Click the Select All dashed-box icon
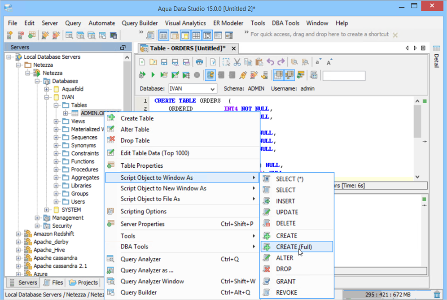 pyautogui.click(x=226, y=62)
